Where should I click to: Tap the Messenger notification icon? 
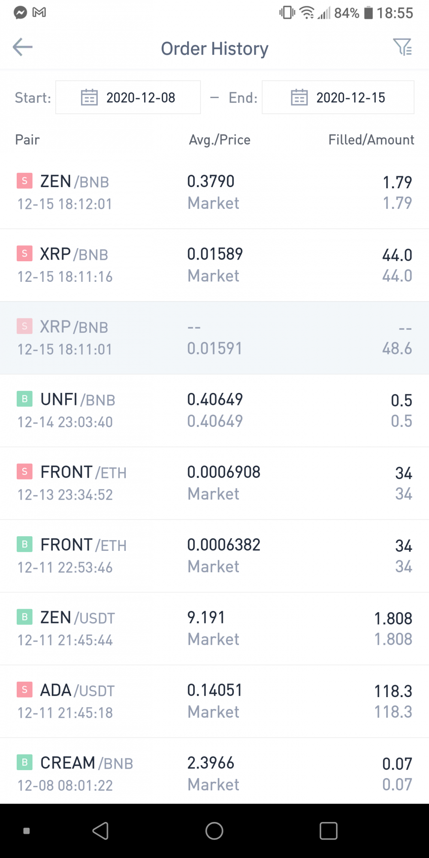[x=20, y=12]
